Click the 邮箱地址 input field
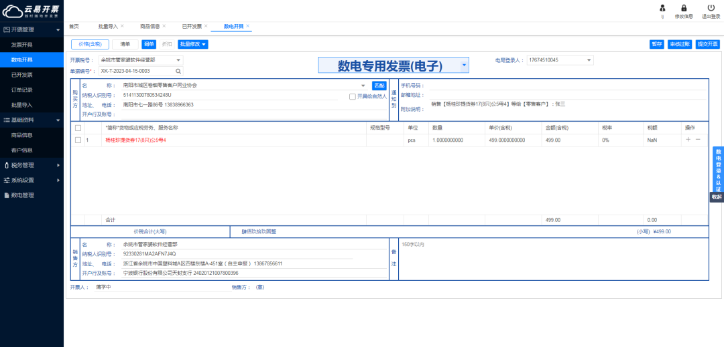Viewport: 724px width, 347px height. click(x=568, y=95)
